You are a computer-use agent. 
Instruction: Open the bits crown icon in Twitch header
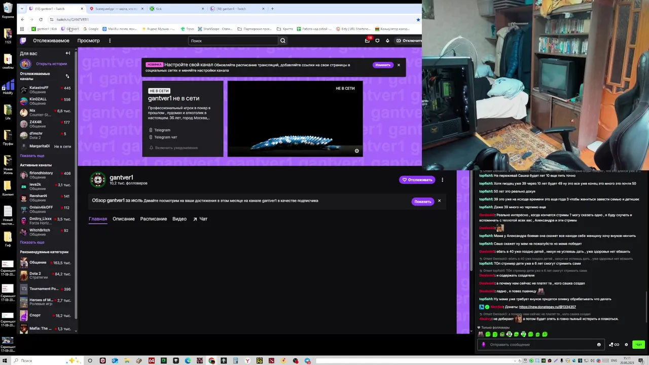click(x=387, y=41)
